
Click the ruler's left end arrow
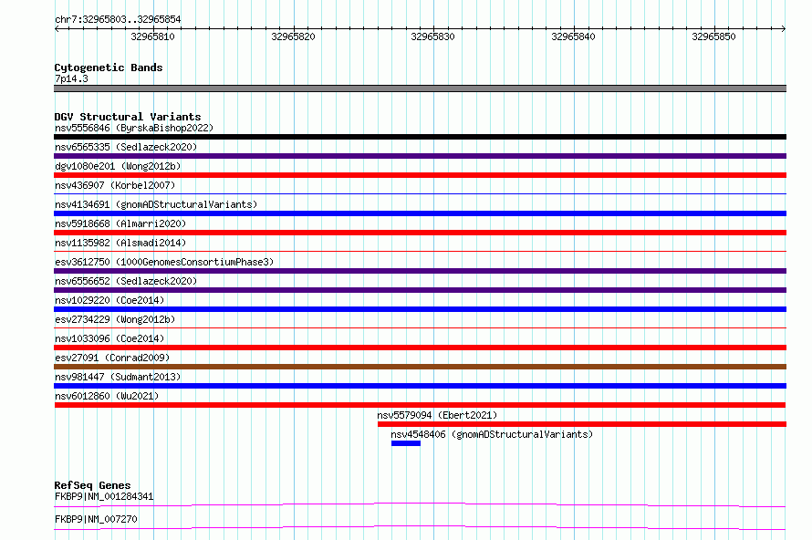click(x=57, y=28)
